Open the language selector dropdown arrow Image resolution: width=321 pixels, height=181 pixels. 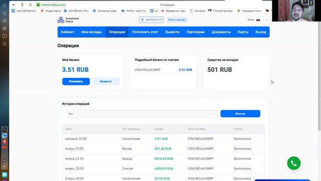[266, 20]
